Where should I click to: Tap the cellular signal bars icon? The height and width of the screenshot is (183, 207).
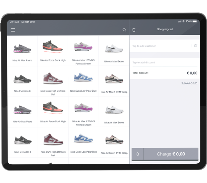[x=179, y=21]
